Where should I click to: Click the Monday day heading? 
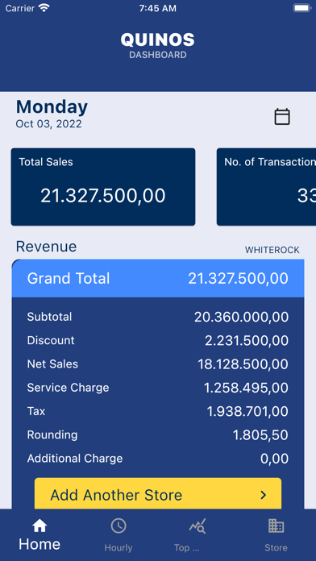point(52,107)
